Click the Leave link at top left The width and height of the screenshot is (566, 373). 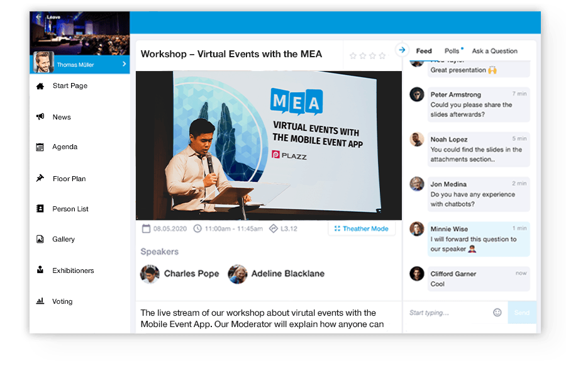53,17
